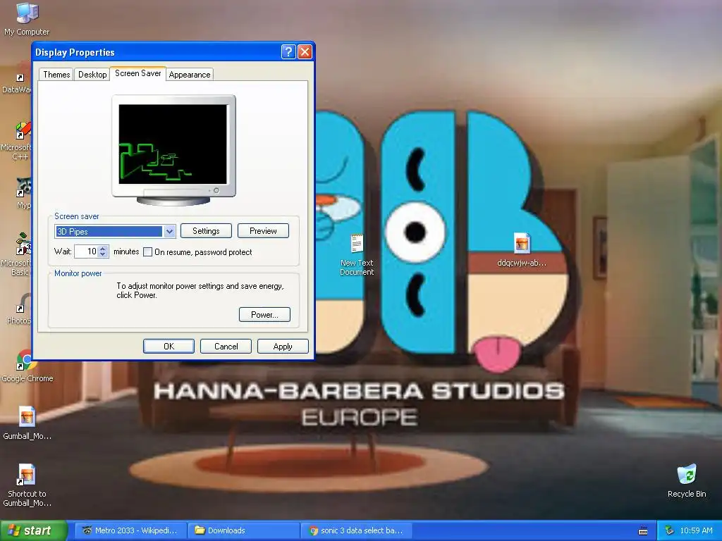
Task: Close the Display Properties dialog
Action: pyautogui.click(x=305, y=51)
